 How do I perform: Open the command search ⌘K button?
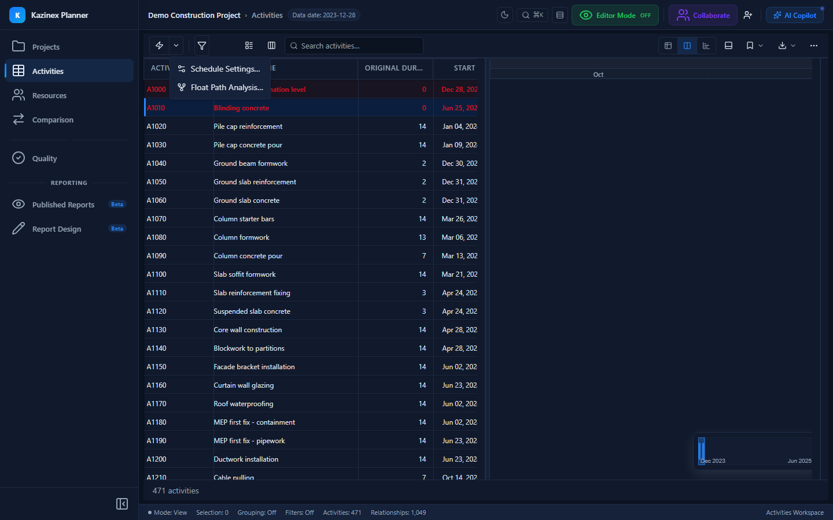[532, 15]
